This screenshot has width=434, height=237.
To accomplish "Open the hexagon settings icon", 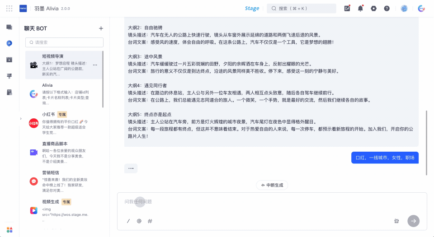I will coord(374,8).
